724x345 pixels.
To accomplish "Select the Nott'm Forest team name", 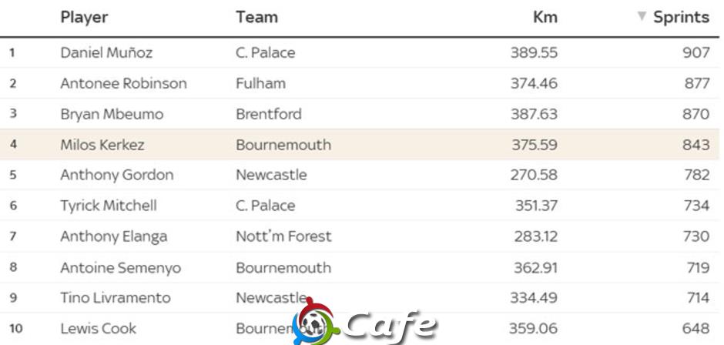I will [x=283, y=236].
